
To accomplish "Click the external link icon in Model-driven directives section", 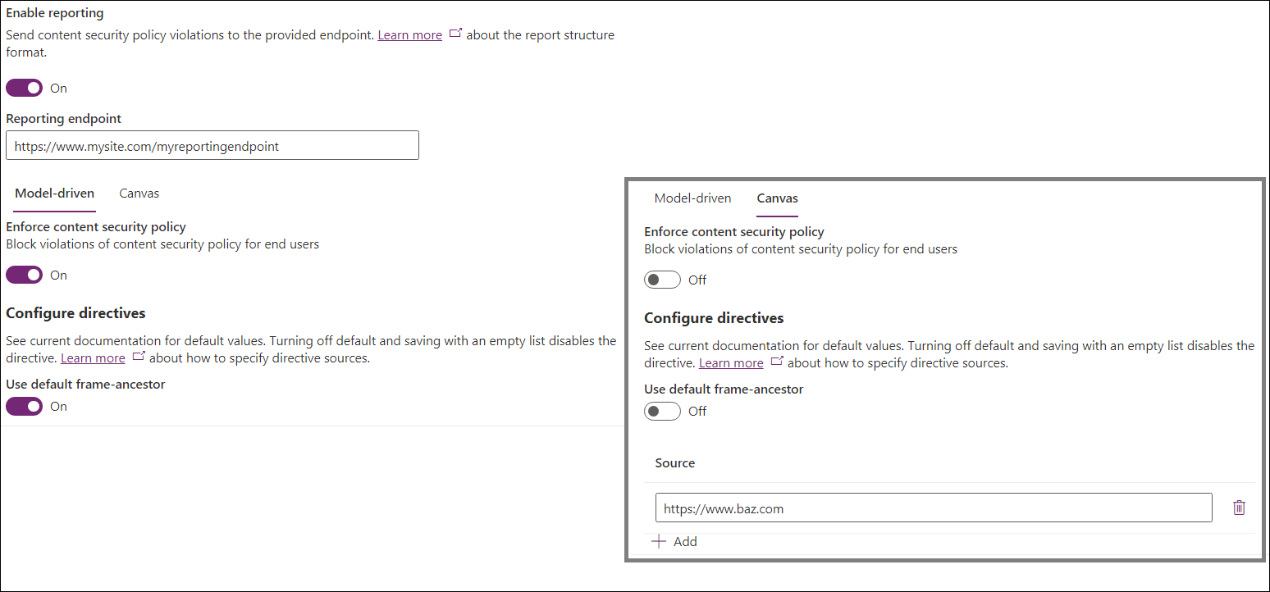I will pyautogui.click(x=139, y=356).
